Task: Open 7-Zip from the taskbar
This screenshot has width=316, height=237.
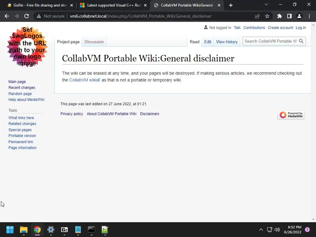Action: (x=64, y=230)
